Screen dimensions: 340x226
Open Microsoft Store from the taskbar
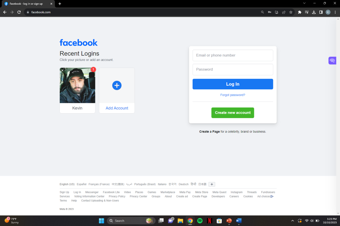219,221
